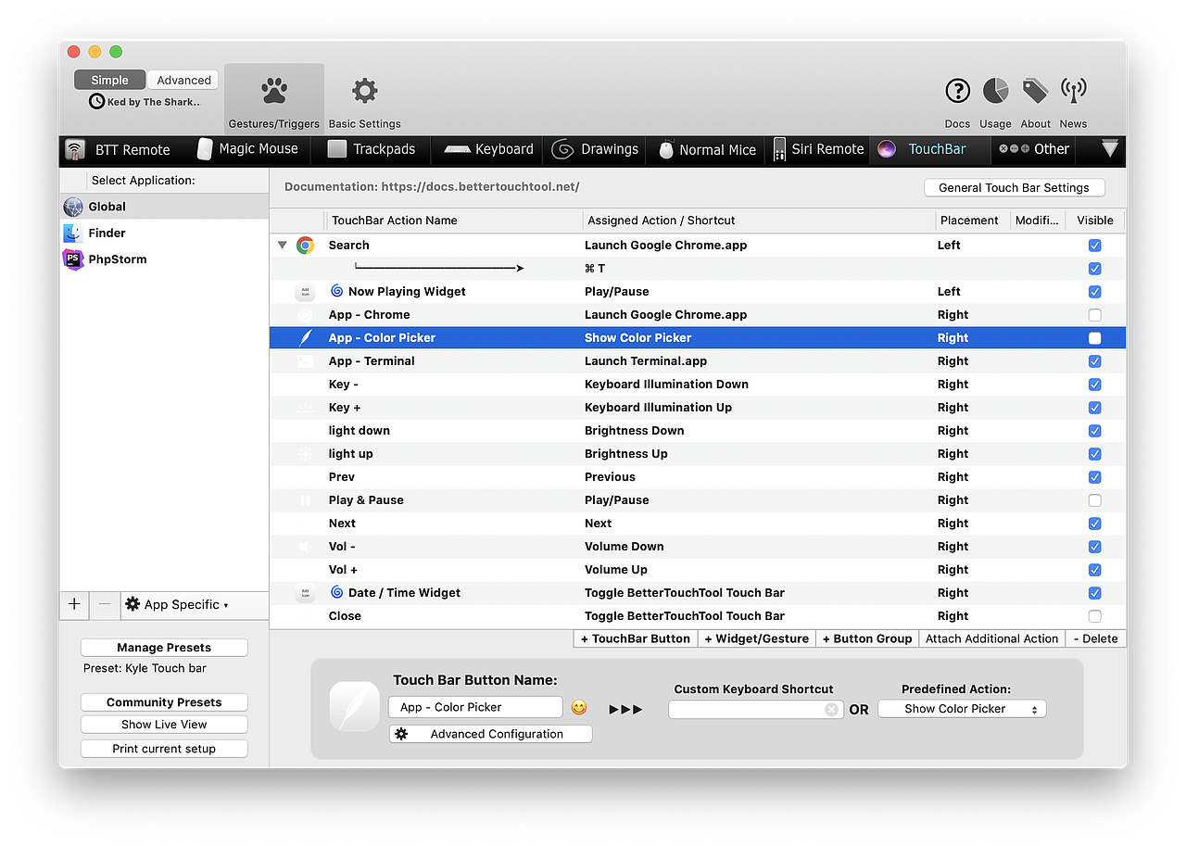Select the Toggle BetterTouchTool Touch Bar cell in Close row

pos(685,616)
